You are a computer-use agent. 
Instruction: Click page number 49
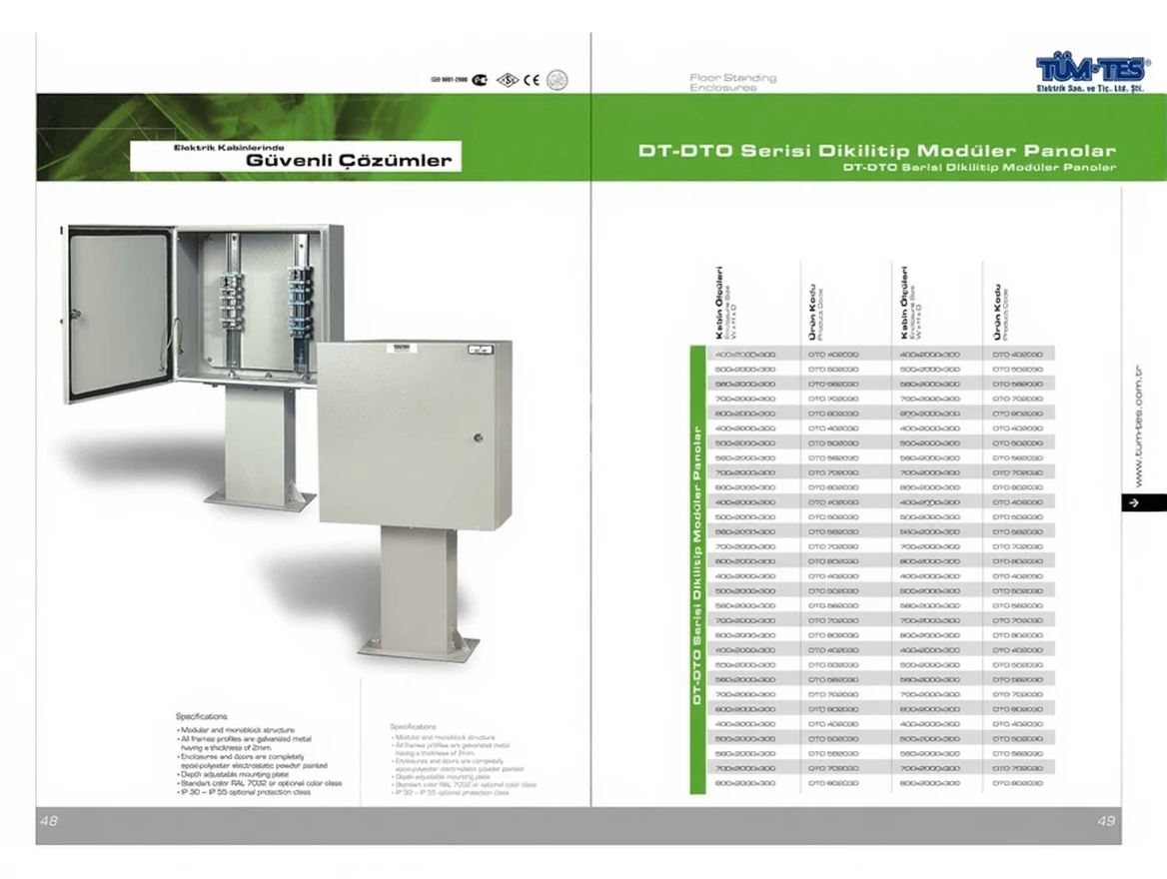pyautogui.click(x=1105, y=820)
